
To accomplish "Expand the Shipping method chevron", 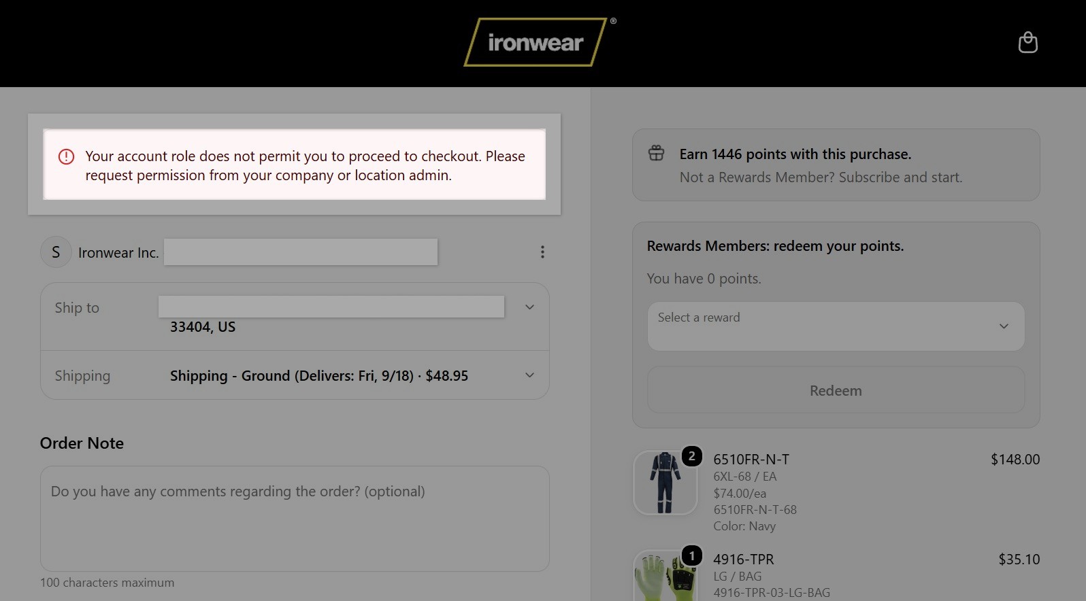I will pyautogui.click(x=529, y=375).
